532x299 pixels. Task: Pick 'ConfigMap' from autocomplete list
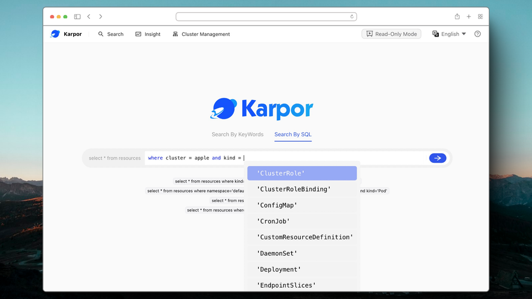(302, 205)
